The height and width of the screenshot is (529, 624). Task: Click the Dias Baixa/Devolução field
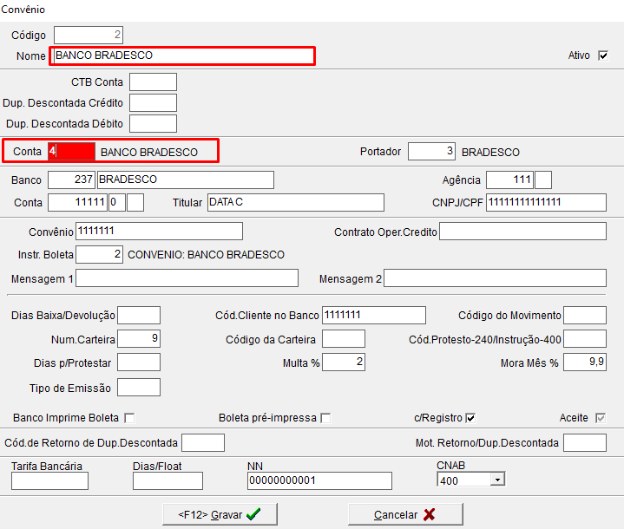click(x=139, y=316)
